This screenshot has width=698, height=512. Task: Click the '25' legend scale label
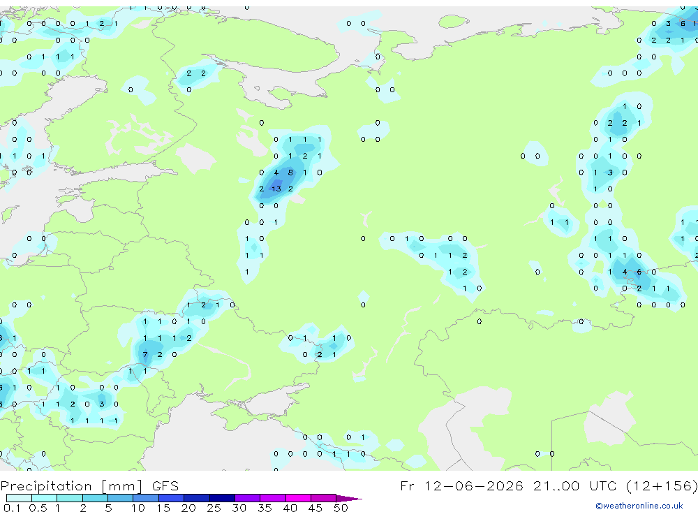pyautogui.click(x=214, y=508)
